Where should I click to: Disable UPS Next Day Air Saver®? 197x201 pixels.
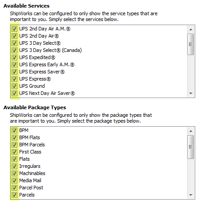click(x=14, y=93)
